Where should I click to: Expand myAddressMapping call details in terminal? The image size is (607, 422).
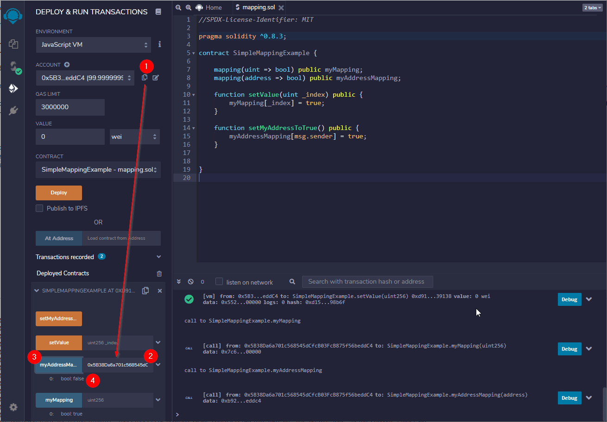pyautogui.click(x=589, y=398)
